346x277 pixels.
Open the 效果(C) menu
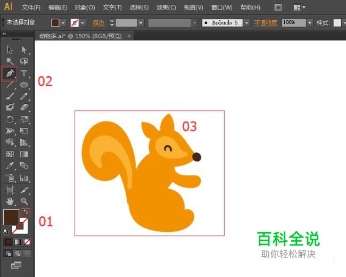coord(166,7)
